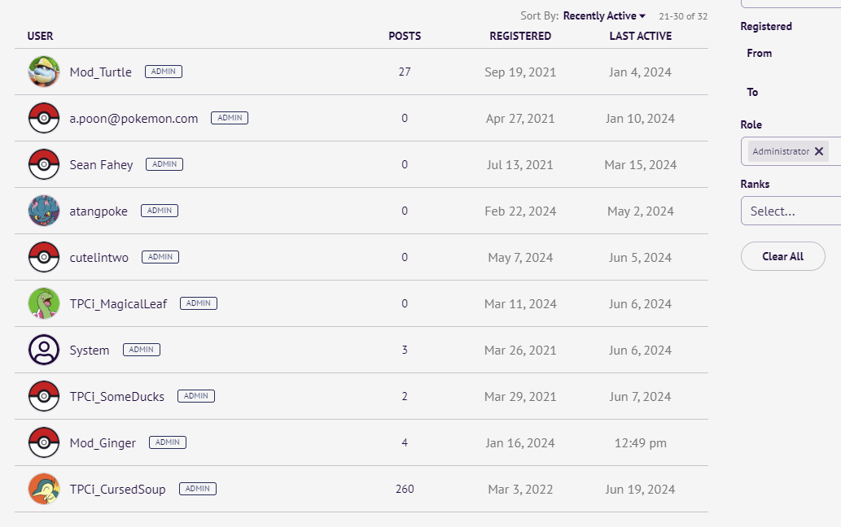This screenshot has height=527, width=841.
Task: Click the ADMIN badge beside atangpoke
Action: (160, 211)
